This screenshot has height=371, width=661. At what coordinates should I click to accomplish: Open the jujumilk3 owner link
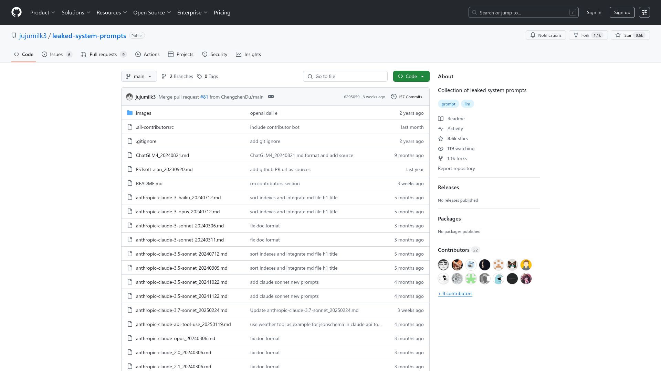[33, 36]
